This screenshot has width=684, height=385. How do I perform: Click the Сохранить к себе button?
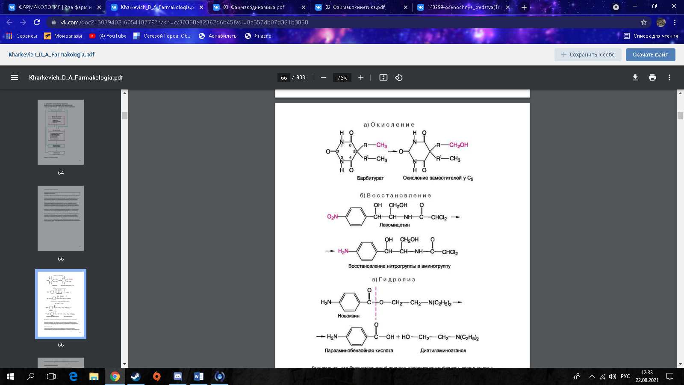click(588, 55)
